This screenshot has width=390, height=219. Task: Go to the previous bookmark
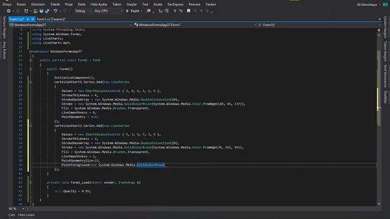coord(195,11)
